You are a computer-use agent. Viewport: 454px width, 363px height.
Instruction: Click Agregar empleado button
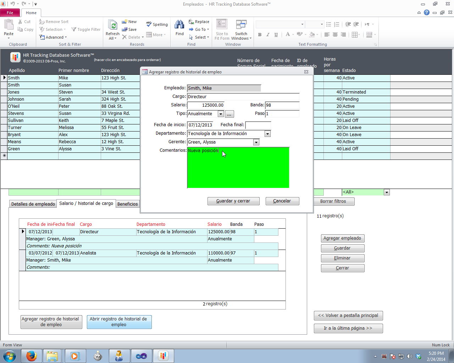[343, 238]
